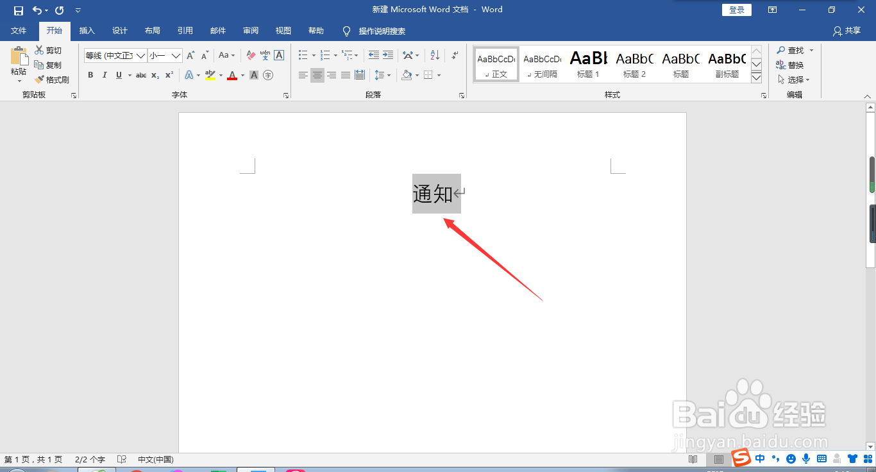This screenshot has width=876, height=472.
Task: Collapse the ribbon with the up arrow
Action: click(867, 96)
